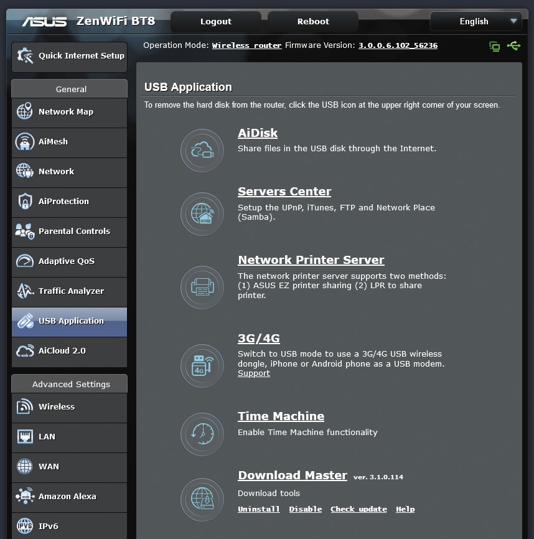This screenshot has width=534, height=539.
Task: Click the Amazon Alexa icon
Action: [25, 497]
